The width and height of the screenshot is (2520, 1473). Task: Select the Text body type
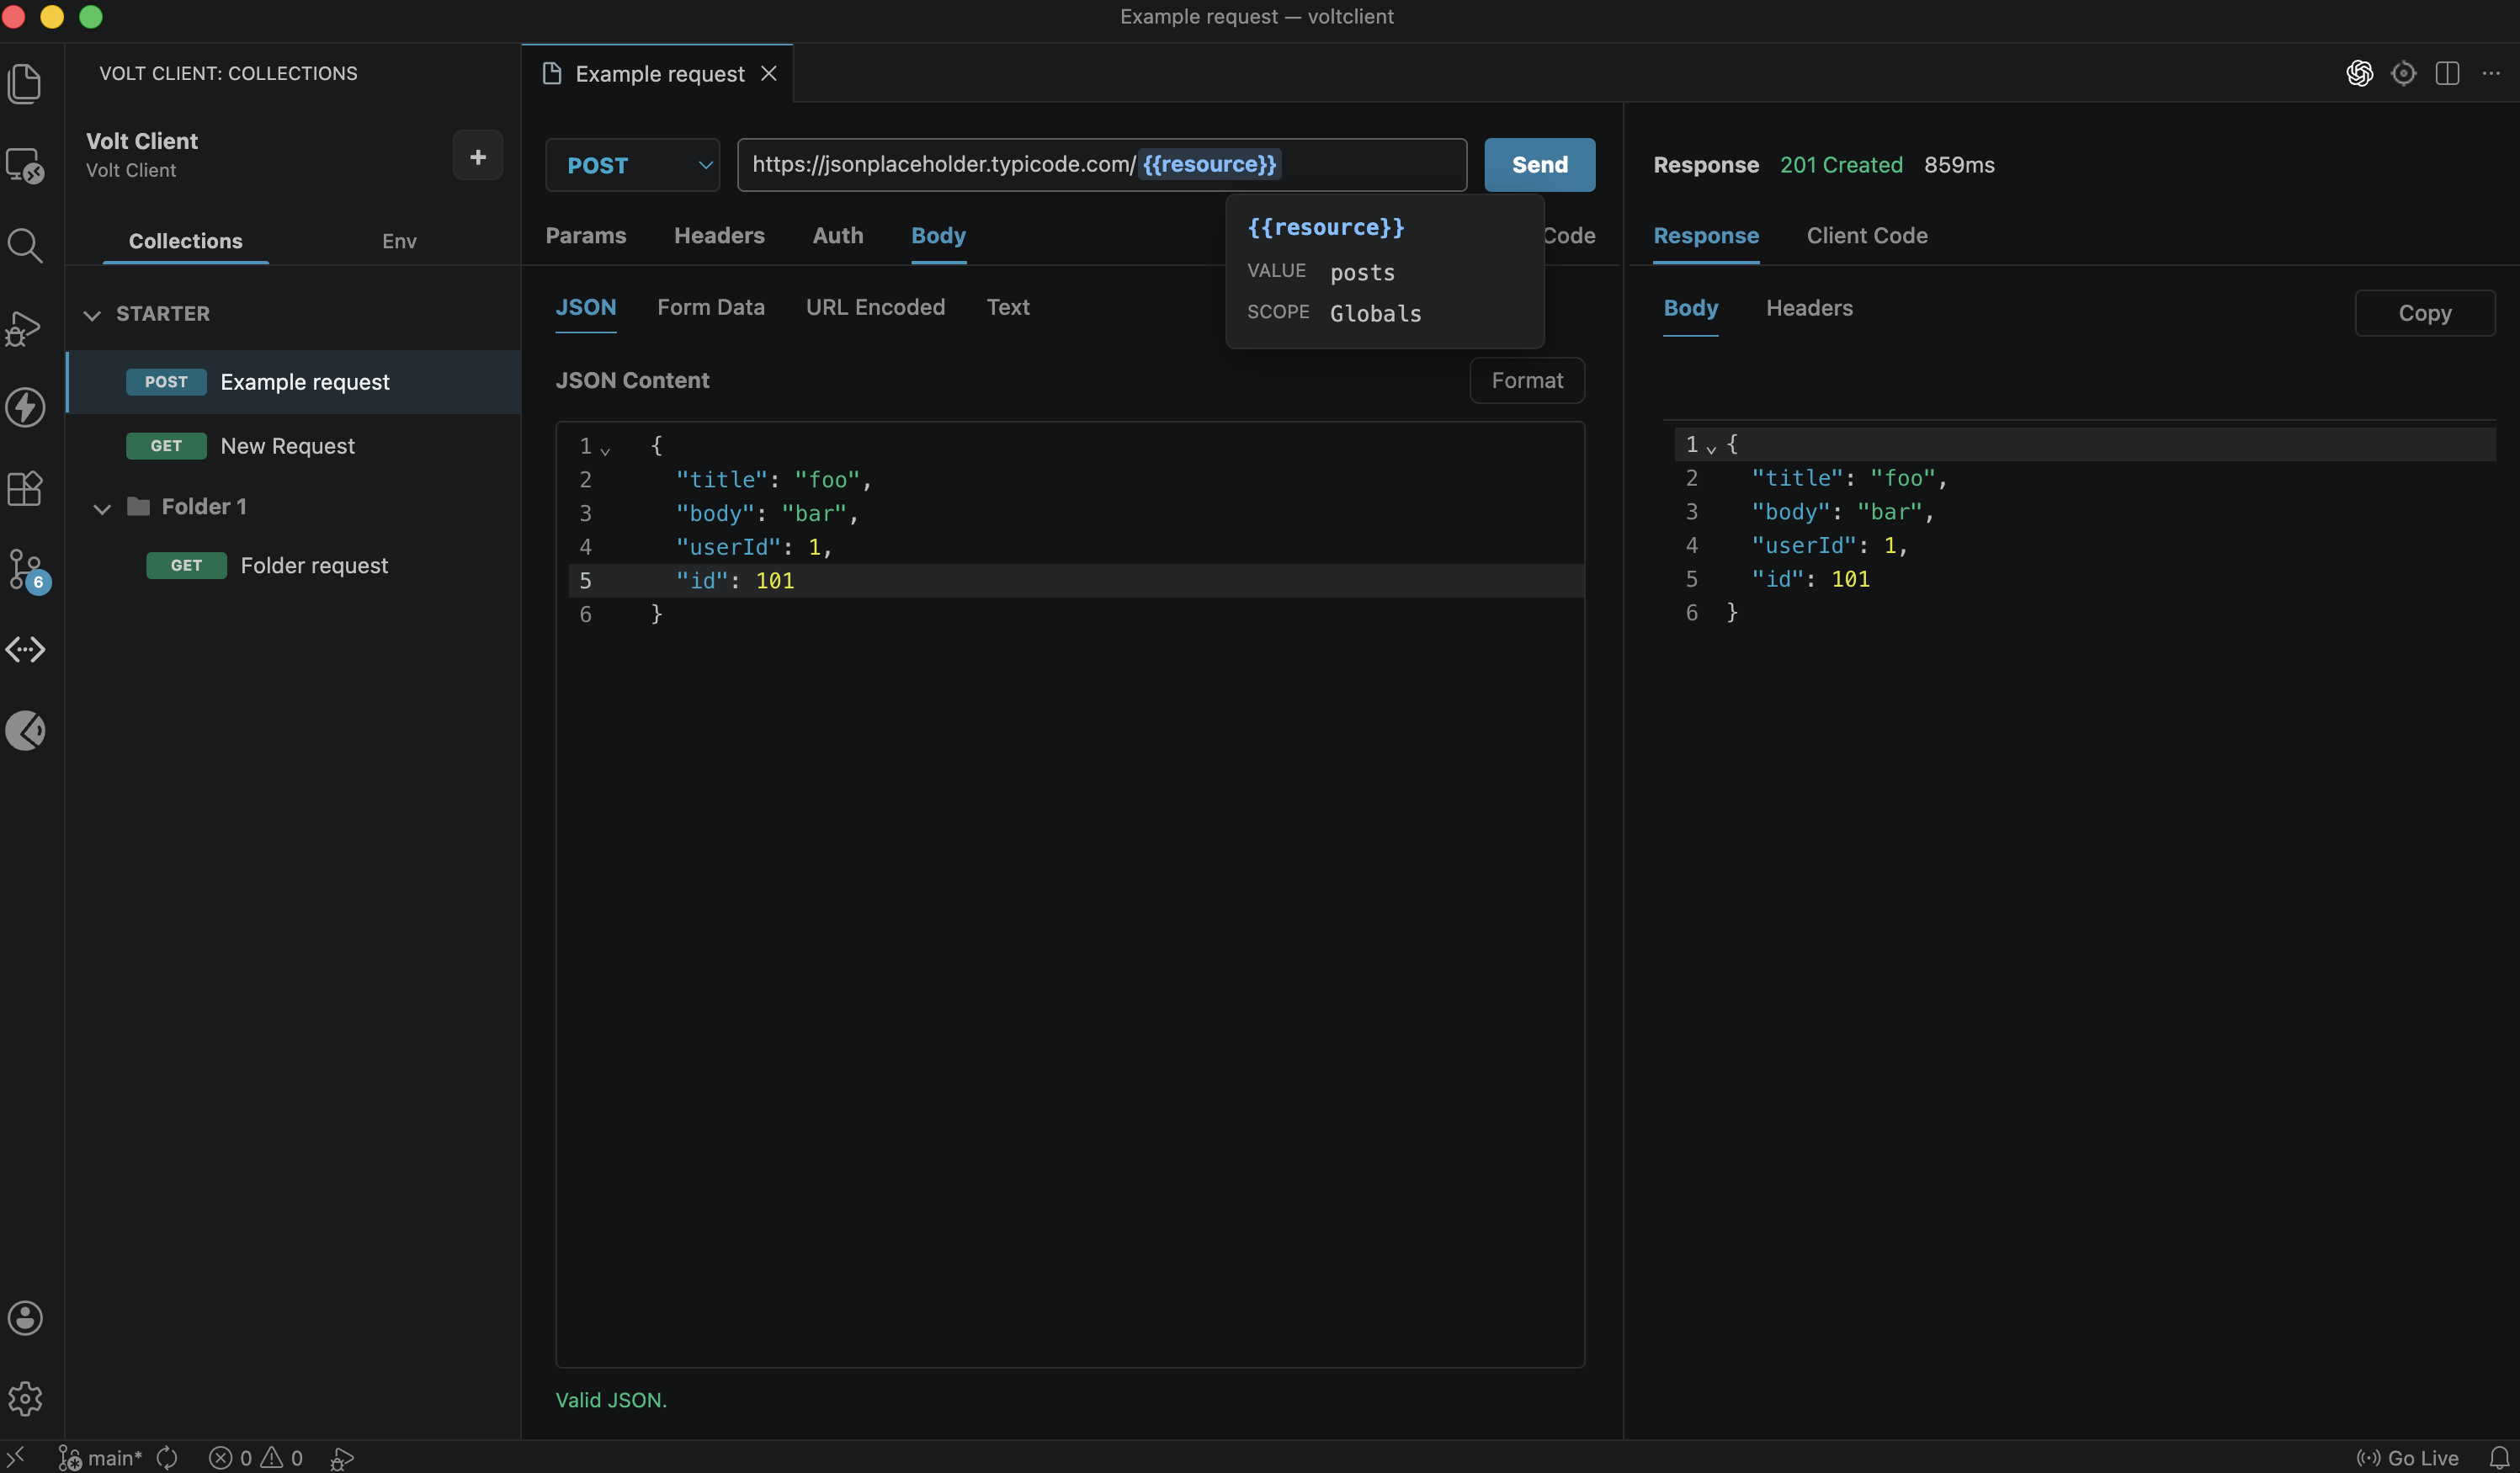1007,308
